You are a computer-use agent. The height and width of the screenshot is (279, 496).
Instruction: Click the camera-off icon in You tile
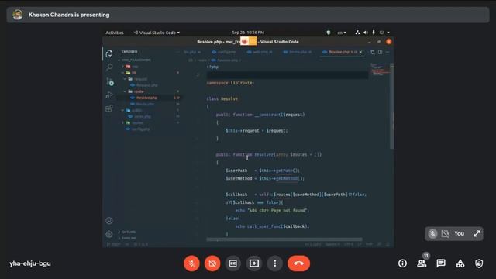click(446, 234)
